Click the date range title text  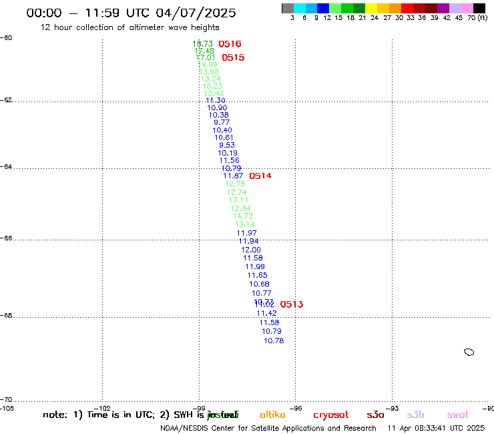point(131,13)
